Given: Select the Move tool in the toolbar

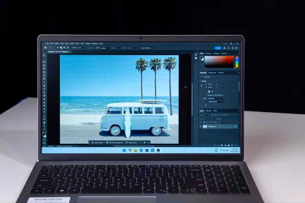Looking at the screenshot, I should pos(44,55).
